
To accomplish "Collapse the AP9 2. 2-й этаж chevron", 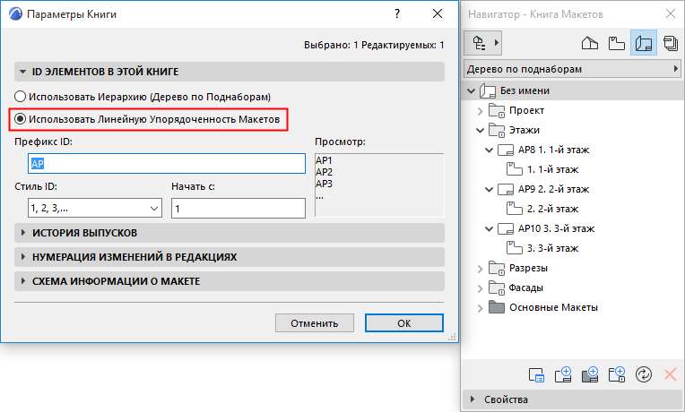I will [x=490, y=189].
